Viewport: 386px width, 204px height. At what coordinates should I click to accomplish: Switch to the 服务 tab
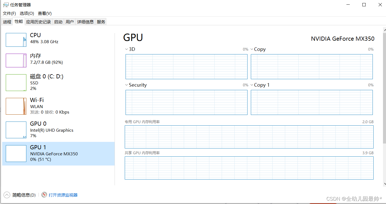pyautogui.click(x=101, y=21)
